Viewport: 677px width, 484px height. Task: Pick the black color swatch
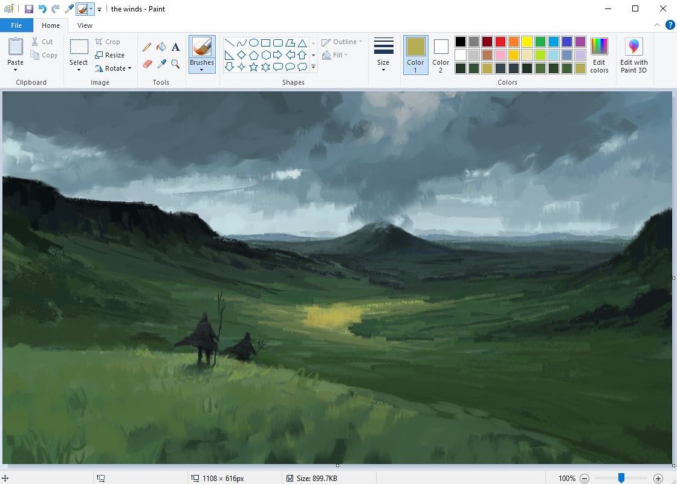point(461,42)
